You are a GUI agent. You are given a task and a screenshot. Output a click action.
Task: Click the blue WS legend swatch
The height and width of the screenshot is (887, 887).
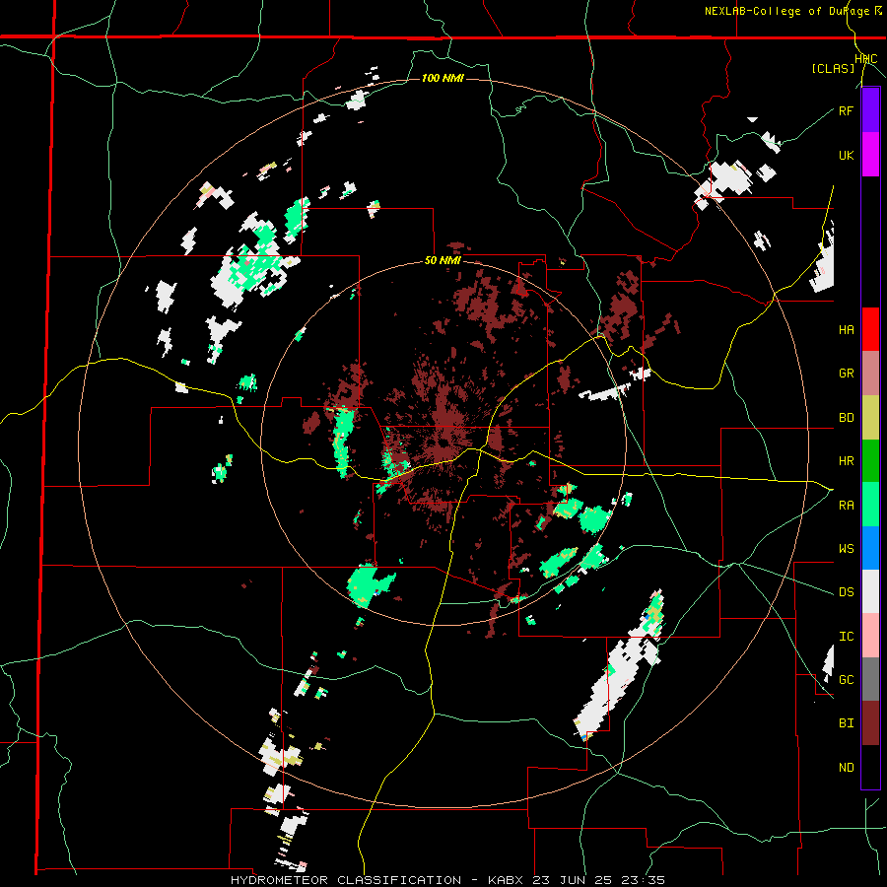click(x=870, y=548)
